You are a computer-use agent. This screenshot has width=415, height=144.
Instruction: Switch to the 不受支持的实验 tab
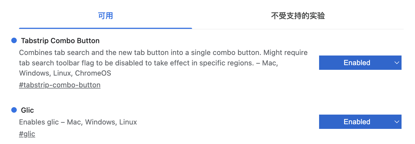pos(298,16)
